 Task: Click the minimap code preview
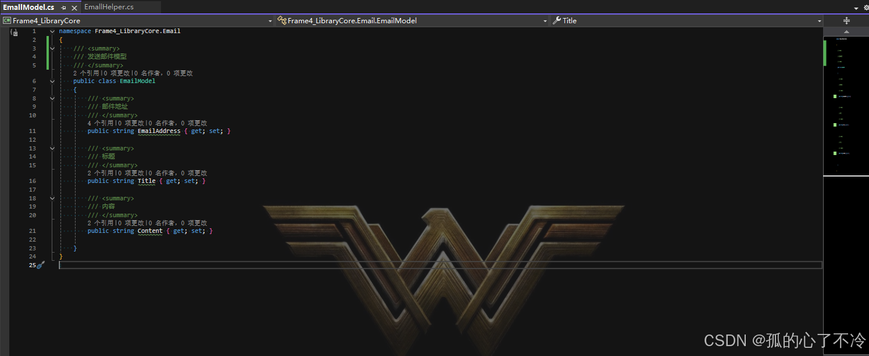[x=846, y=106]
